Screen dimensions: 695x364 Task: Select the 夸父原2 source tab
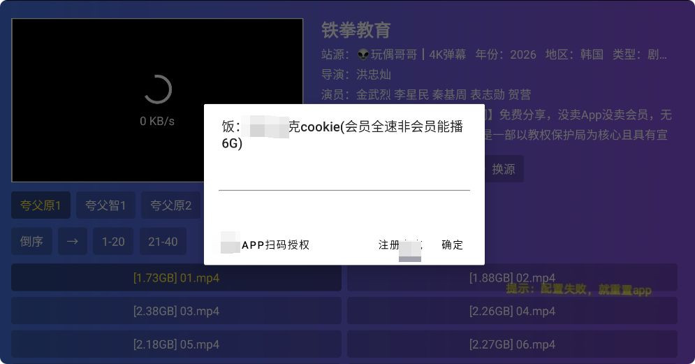coord(170,205)
